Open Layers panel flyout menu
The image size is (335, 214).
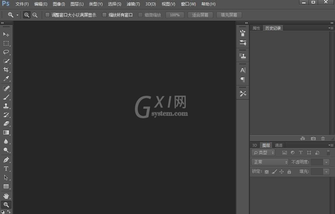point(331,145)
